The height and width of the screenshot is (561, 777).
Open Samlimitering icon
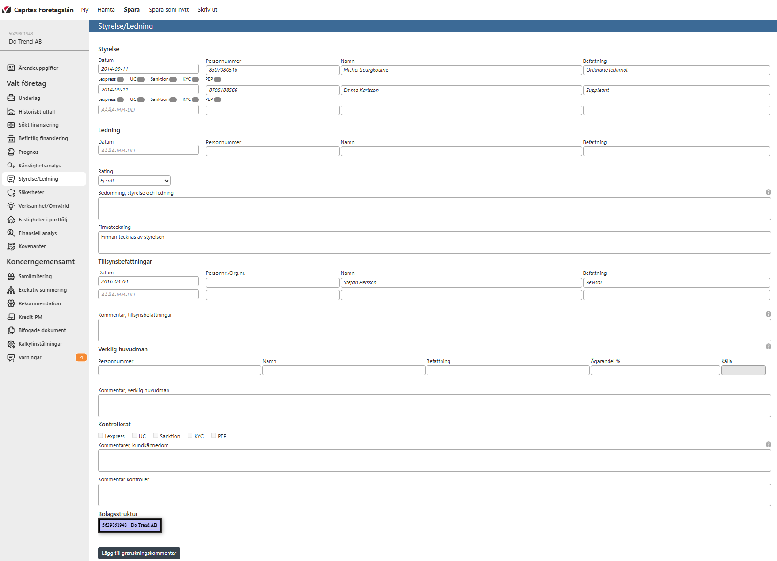coord(11,276)
